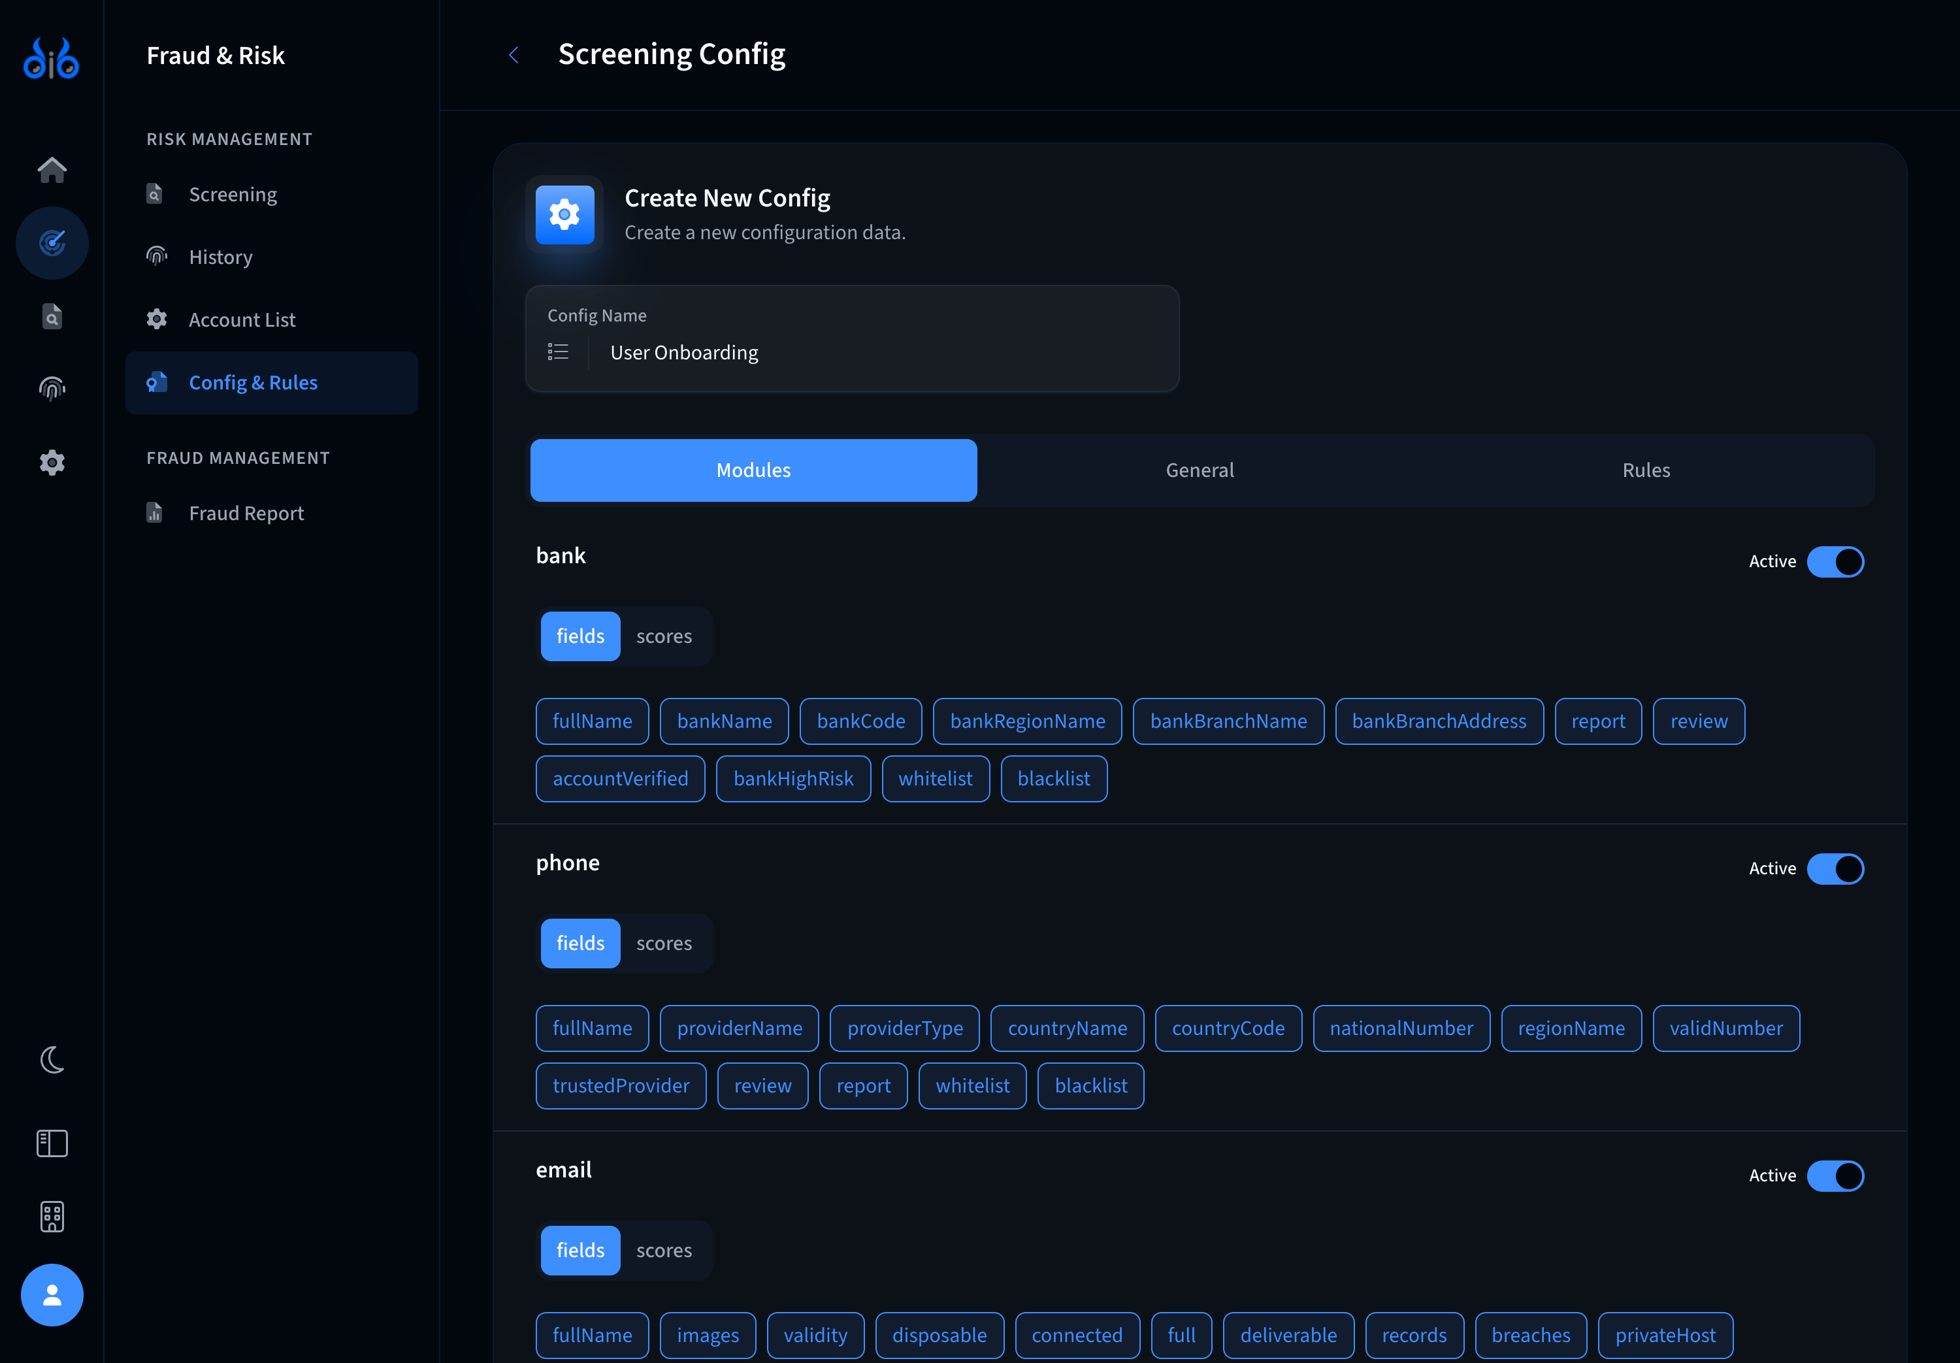Viewport: 1960px width, 1363px height.
Task: Select scores in the phone module
Action: (x=664, y=943)
